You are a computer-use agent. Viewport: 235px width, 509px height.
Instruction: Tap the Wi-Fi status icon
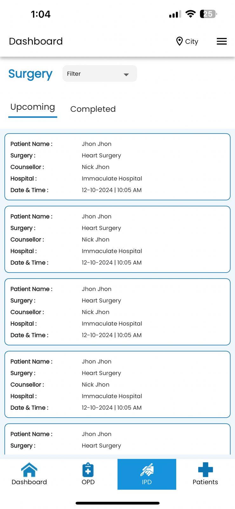pos(191,14)
